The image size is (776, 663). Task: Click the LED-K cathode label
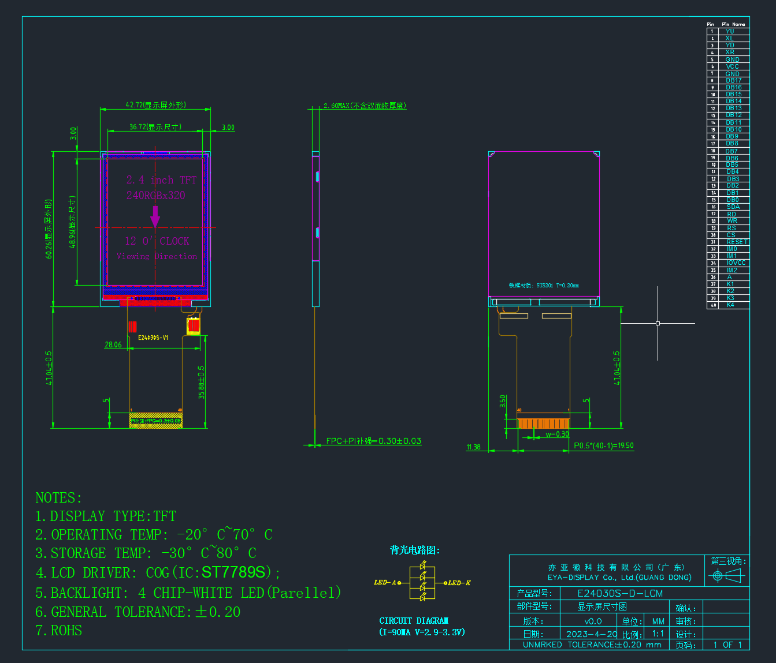[x=459, y=583]
